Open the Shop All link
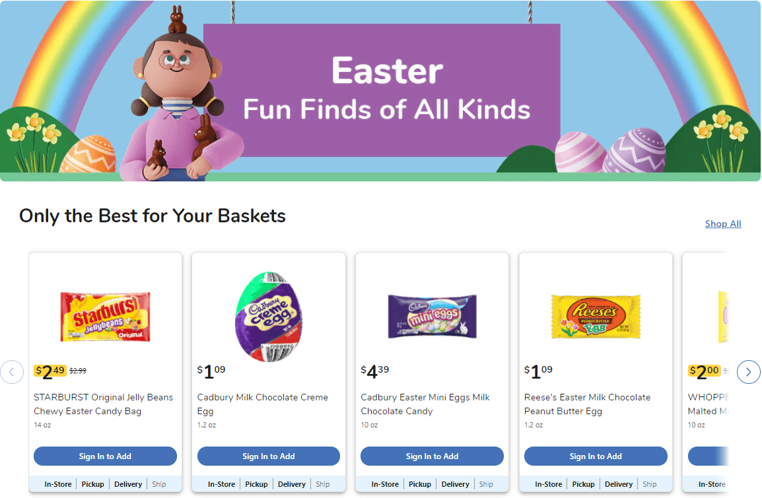 tap(722, 224)
